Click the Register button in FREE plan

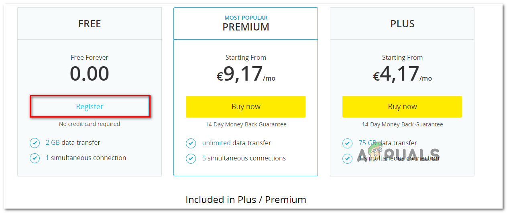tap(90, 107)
